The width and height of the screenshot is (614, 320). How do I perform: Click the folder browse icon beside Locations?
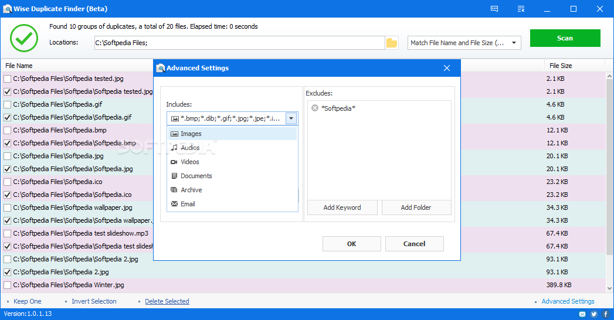point(392,43)
